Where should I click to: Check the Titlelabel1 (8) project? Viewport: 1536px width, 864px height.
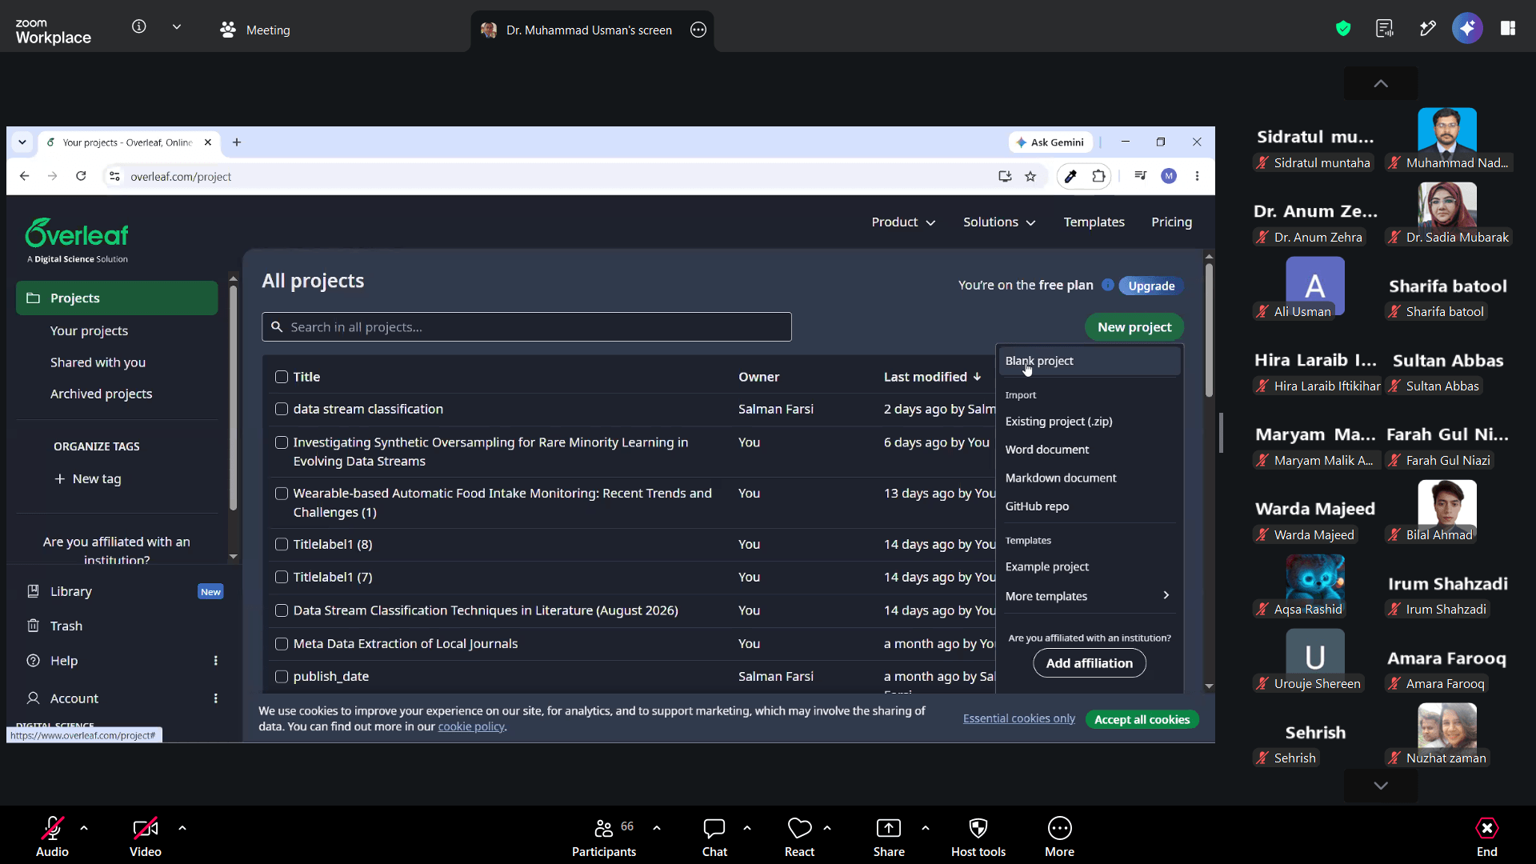pos(282,544)
